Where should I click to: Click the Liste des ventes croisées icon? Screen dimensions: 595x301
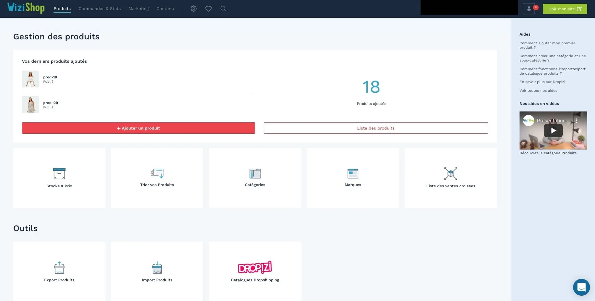[x=451, y=173]
